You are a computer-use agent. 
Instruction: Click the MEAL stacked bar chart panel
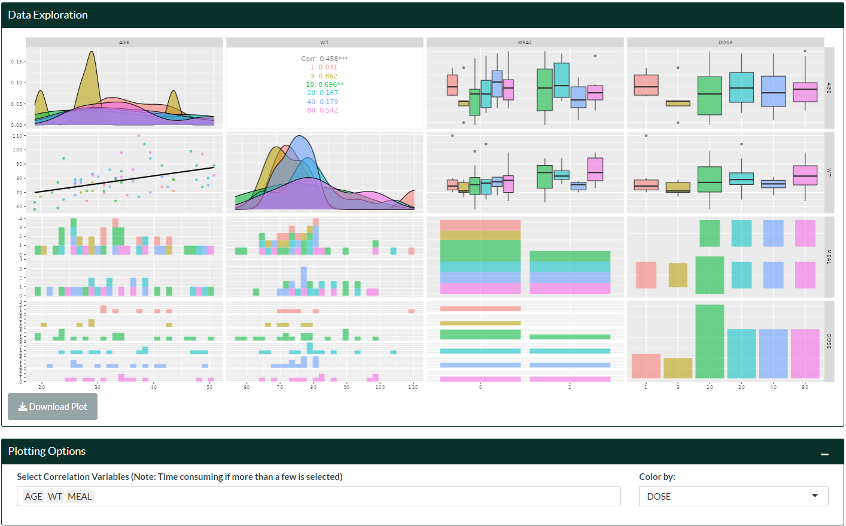[x=525, y=257]
